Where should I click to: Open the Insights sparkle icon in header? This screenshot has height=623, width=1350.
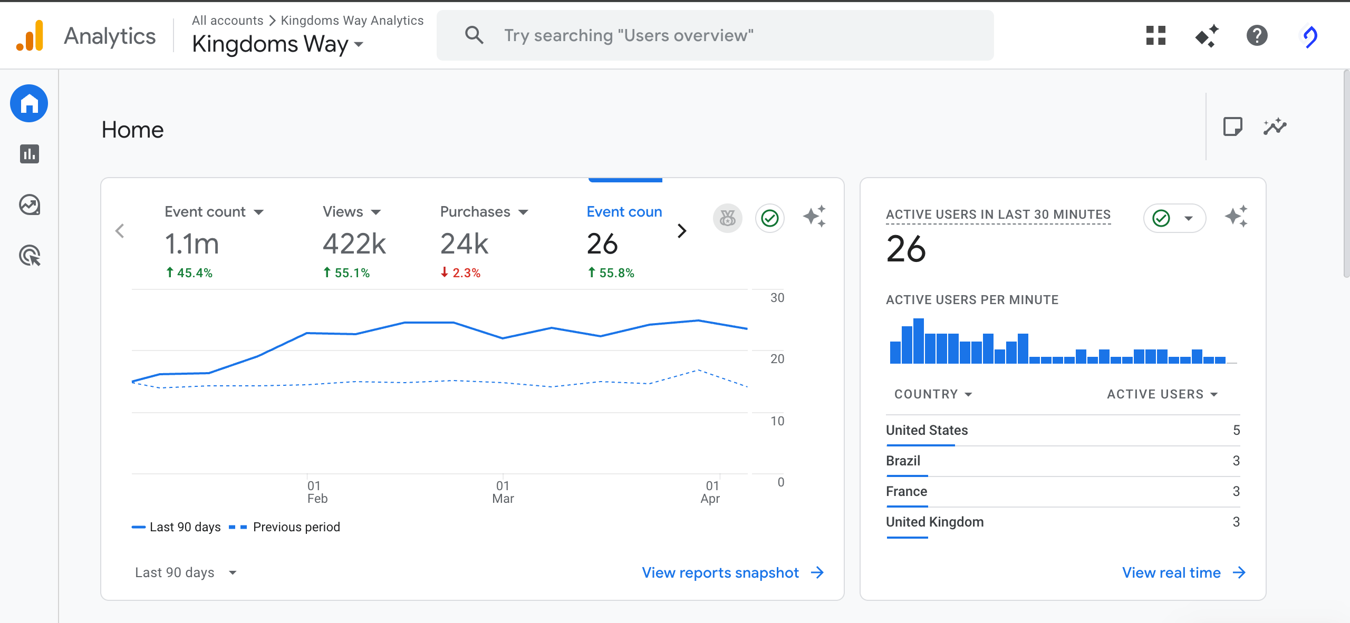tap(1207, 36)
